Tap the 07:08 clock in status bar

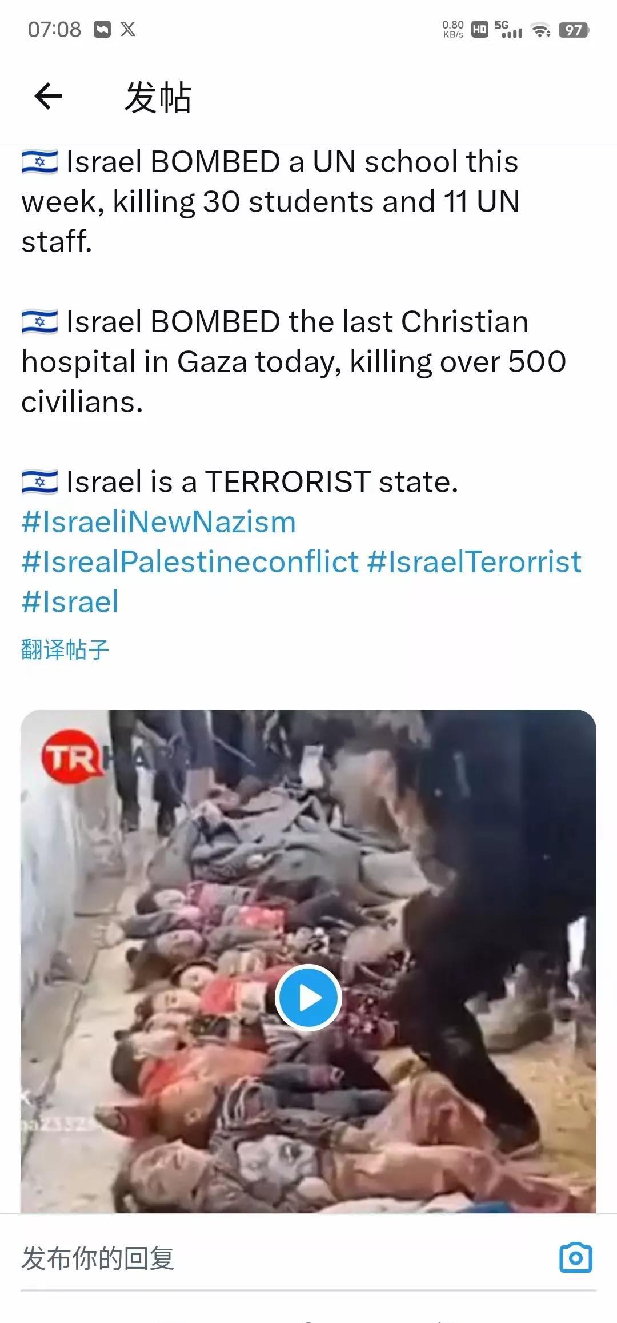55,29
